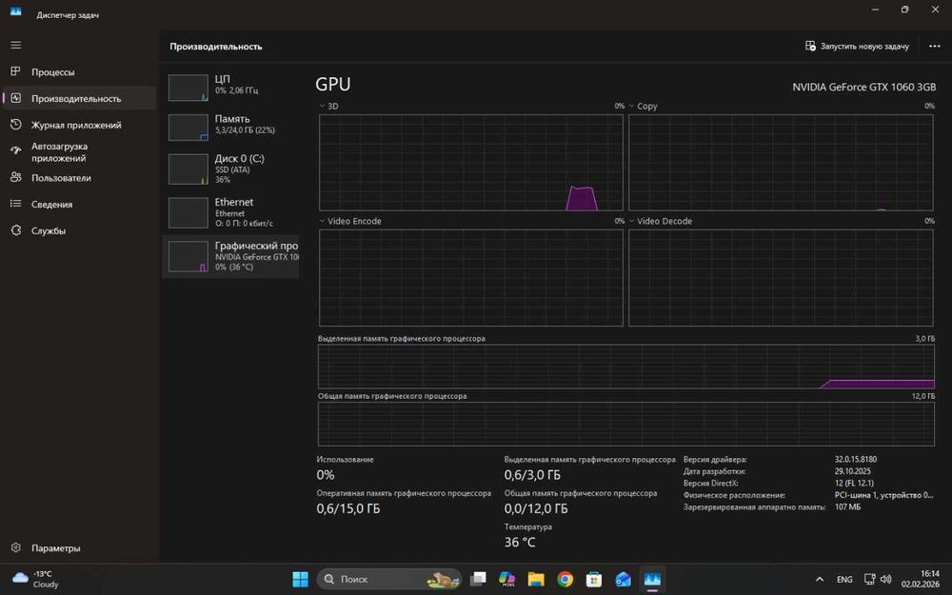Open the Windows Start menu
Viewport: 952px width, 595px height.
pyautogui.click(x=300, y=579)
